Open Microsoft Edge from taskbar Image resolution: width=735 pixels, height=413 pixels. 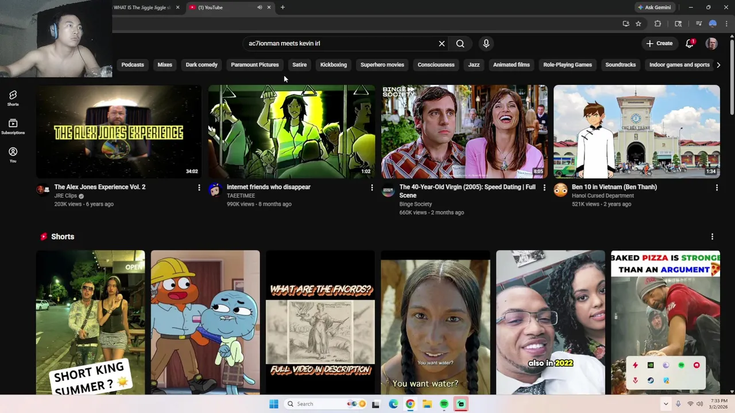393,404
